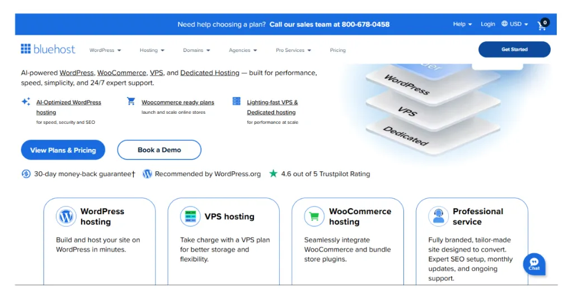
Task: Click 'Build and host your site' description
Action: tap(98, 245)
